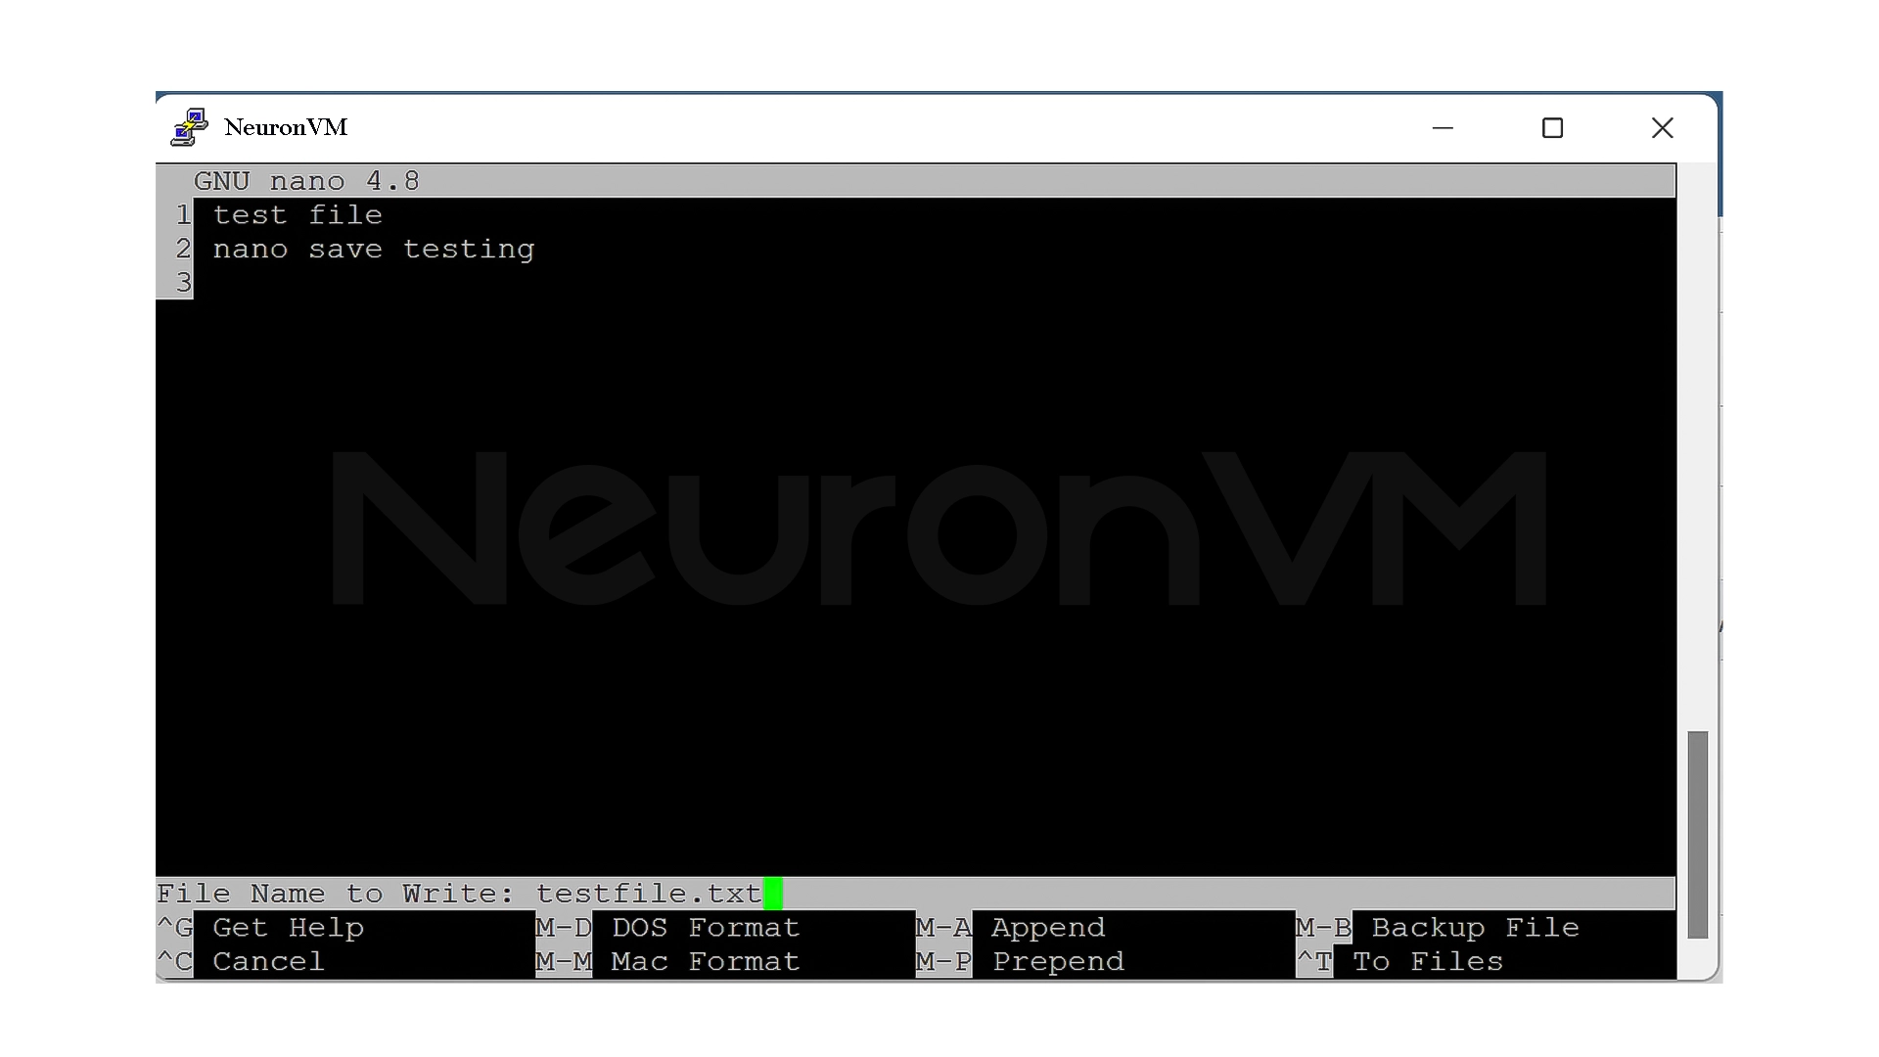The image size is (1879, 1057).
Task: Click the ^T shortcut key label
Action: point(1315,961)
